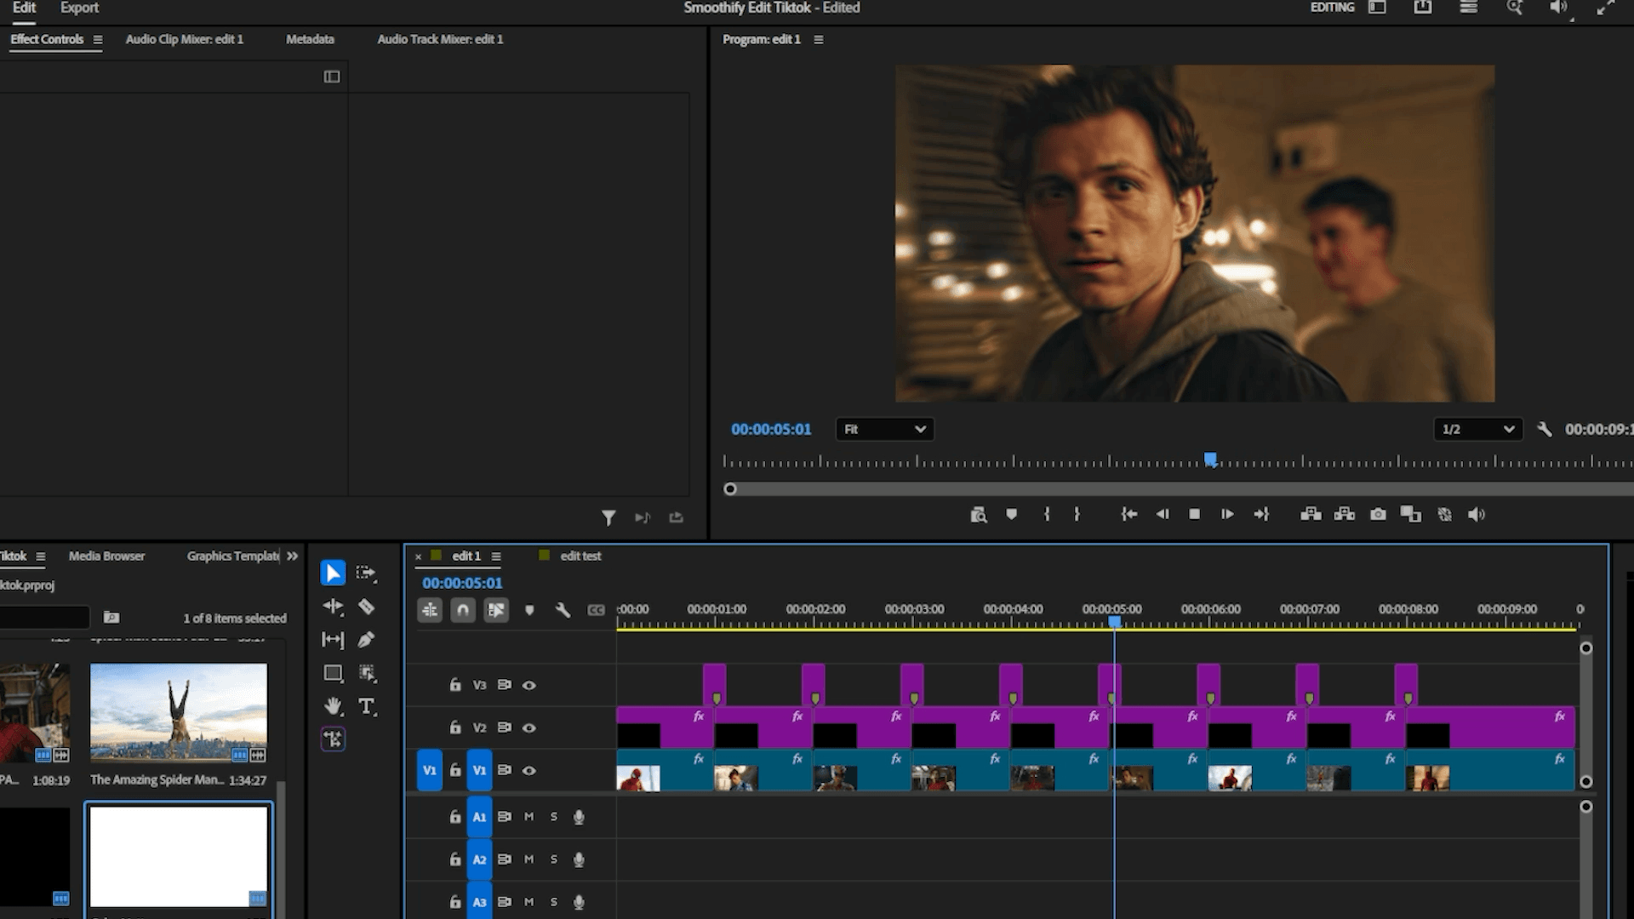Switch to Metadata tab
1634x919 pixels.
(x=310, y=39)
